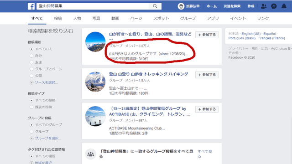
Task: Switch to the 写真 tab
Action: pyautogui.click(x=96, y=18)
